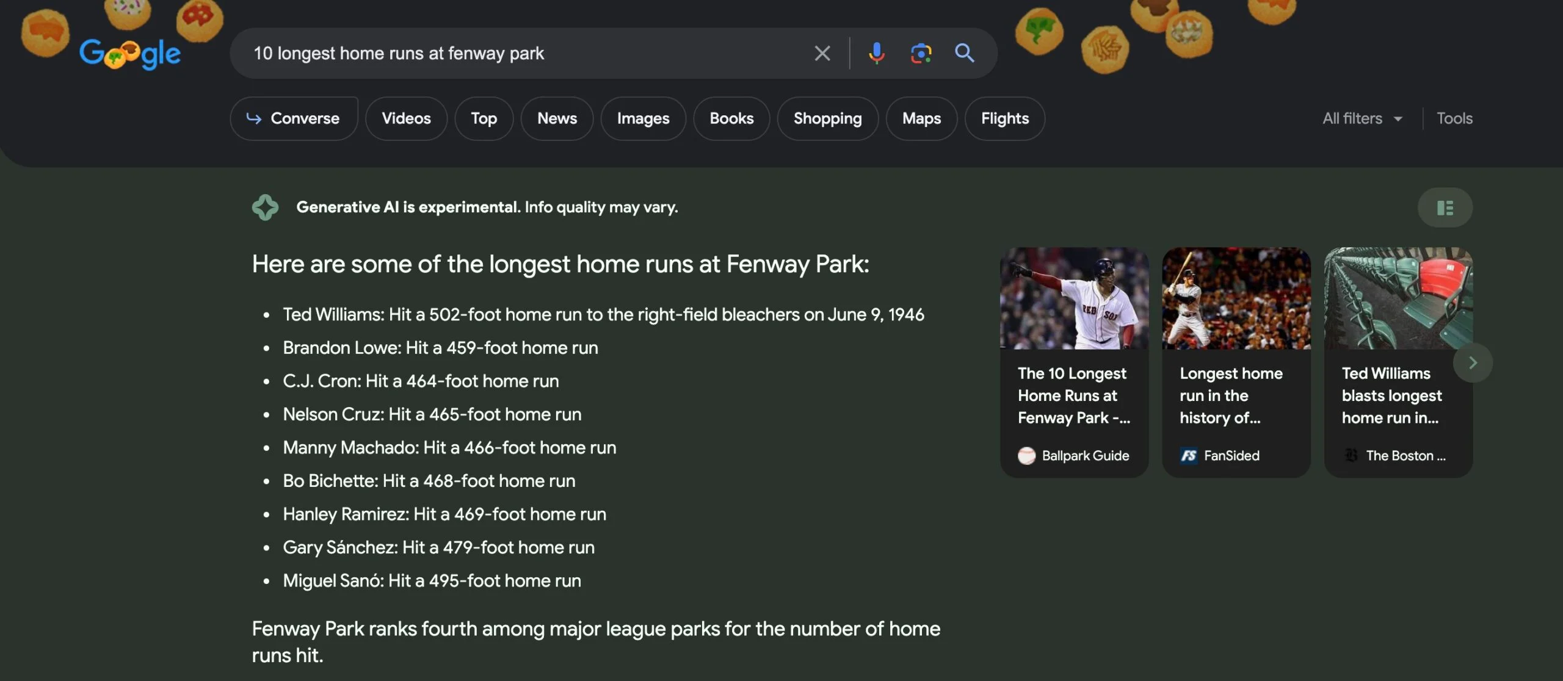1563x681 pixels.
Task: Click the generative AI sparkle icon
Action: (265, 207)
